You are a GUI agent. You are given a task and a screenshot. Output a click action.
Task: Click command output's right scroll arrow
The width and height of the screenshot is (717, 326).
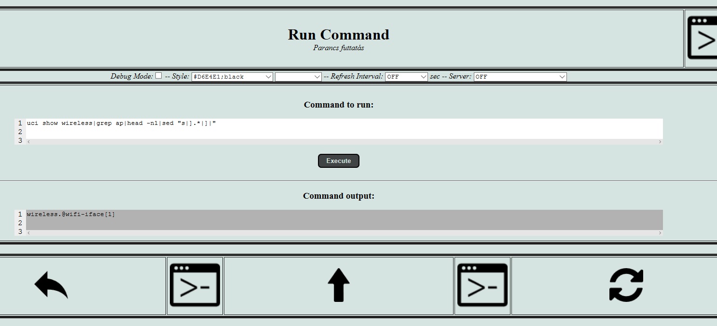660,233
